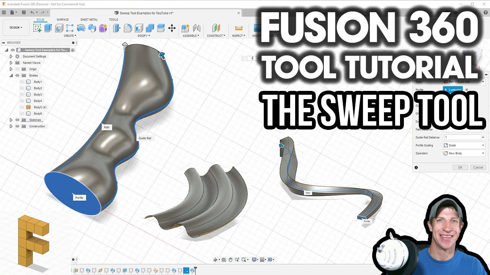Select the Create Sketch tool

coord(38,28)
